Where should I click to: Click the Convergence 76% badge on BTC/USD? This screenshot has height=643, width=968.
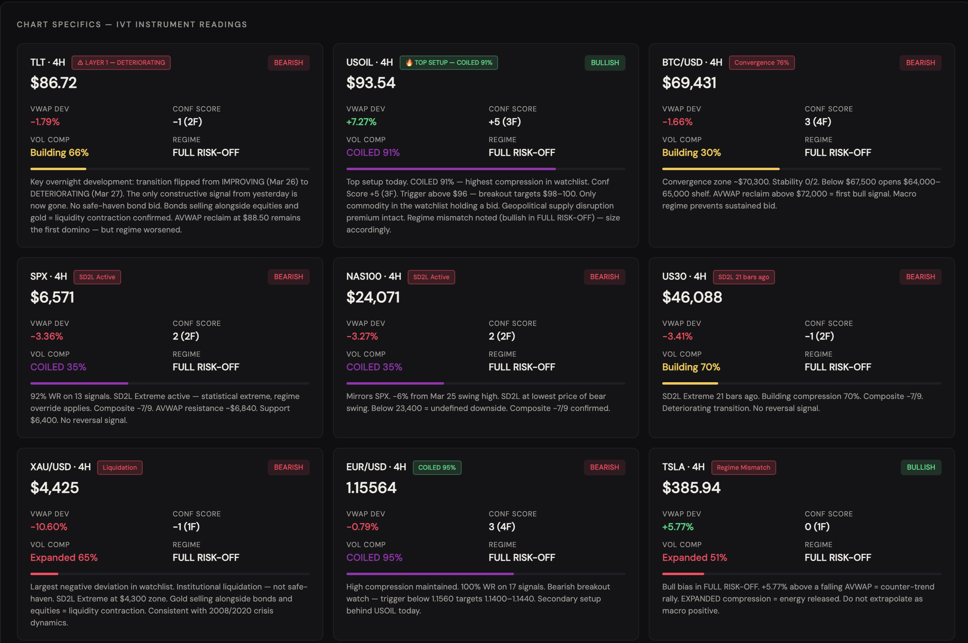click(761, 63)
